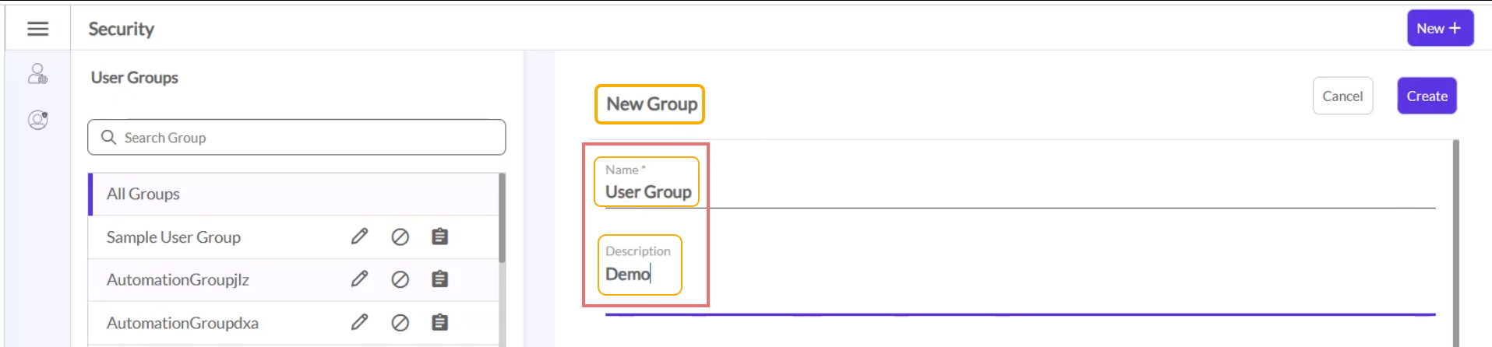1492x347 pixels.
Task: Open the user profile sidebar icon
Action: pos(37,120)
